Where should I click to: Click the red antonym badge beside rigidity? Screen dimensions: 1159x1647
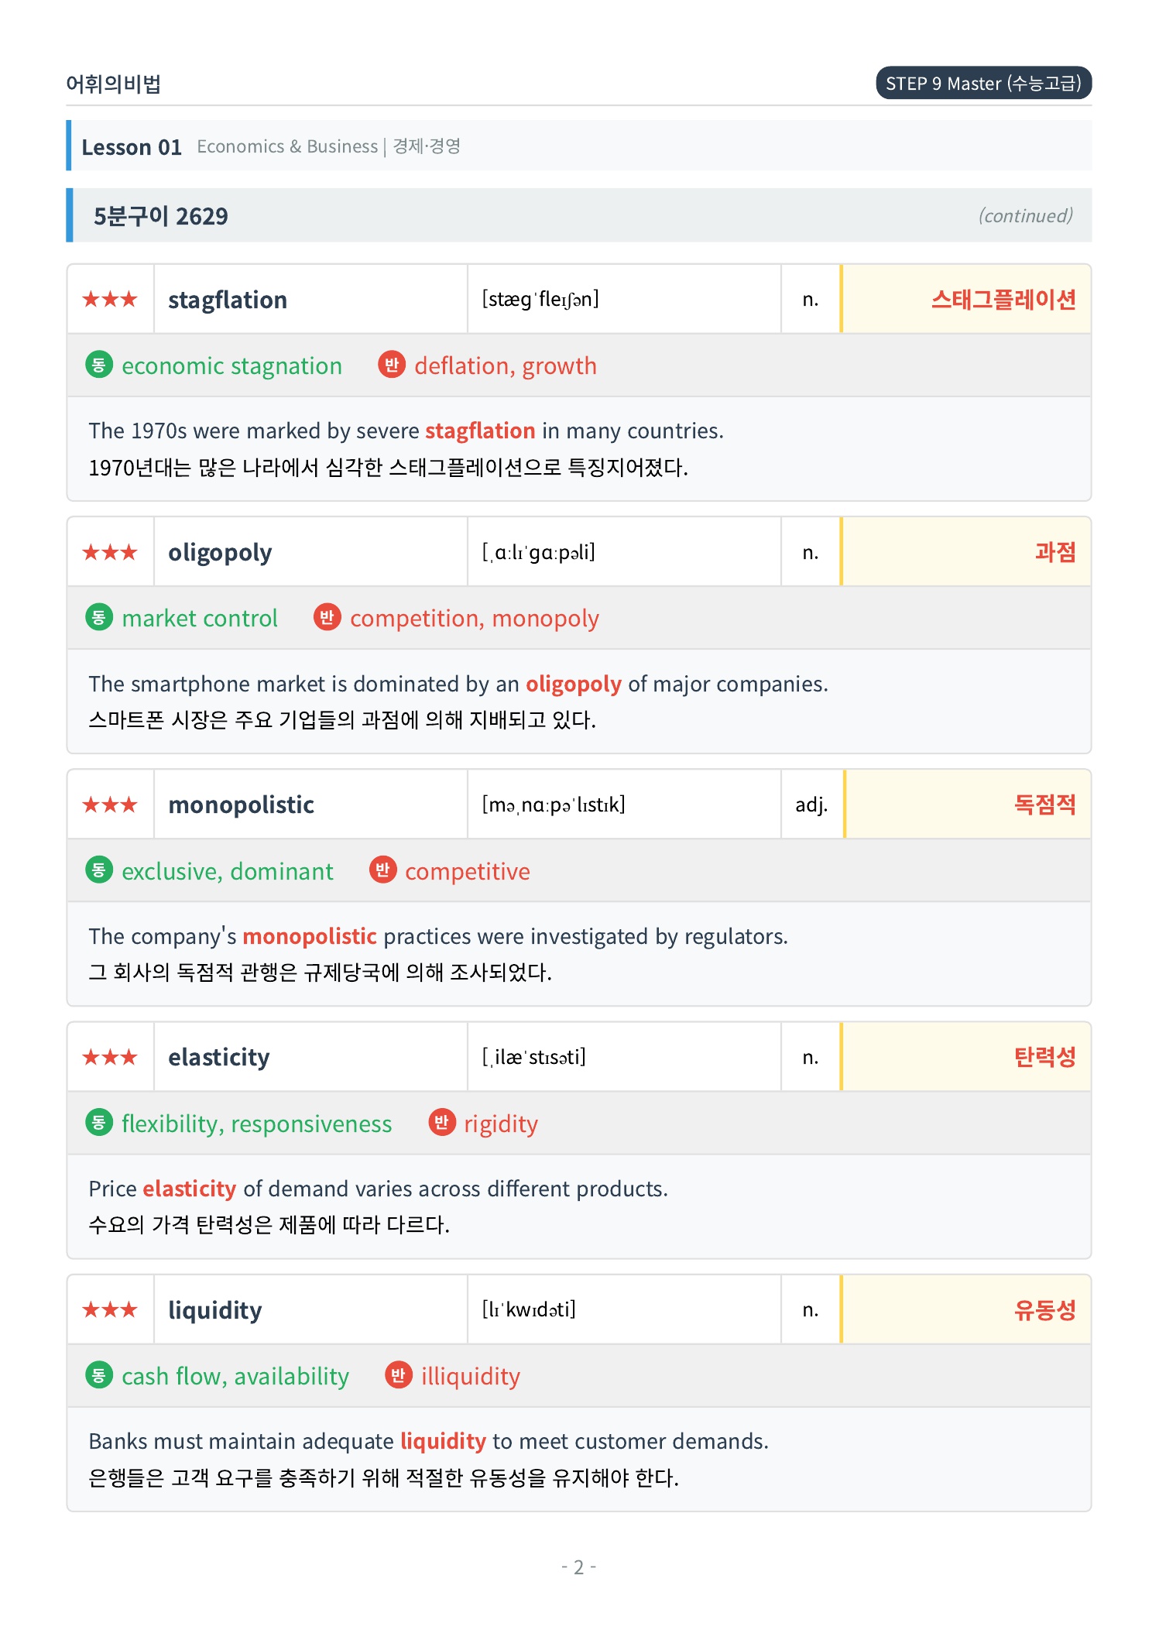[442, 1123]
